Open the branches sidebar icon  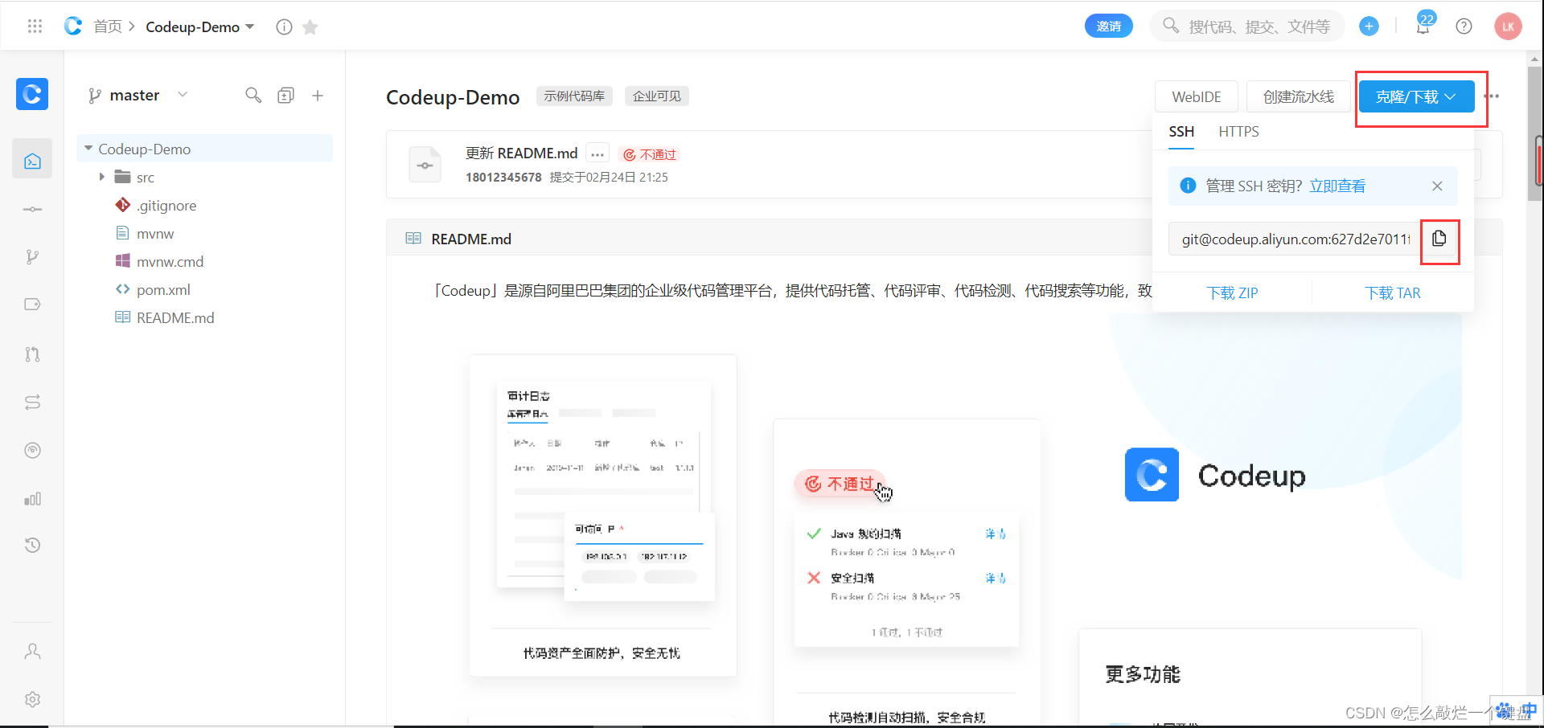click(32, 257)
